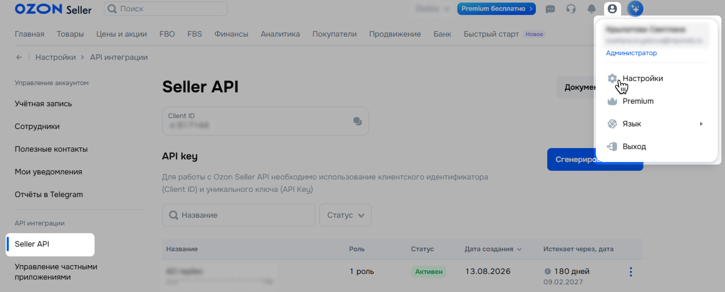This screenshot has height=292, width=725.
Task: Select Настройки in the profile menu
Action: pos(643,78)
